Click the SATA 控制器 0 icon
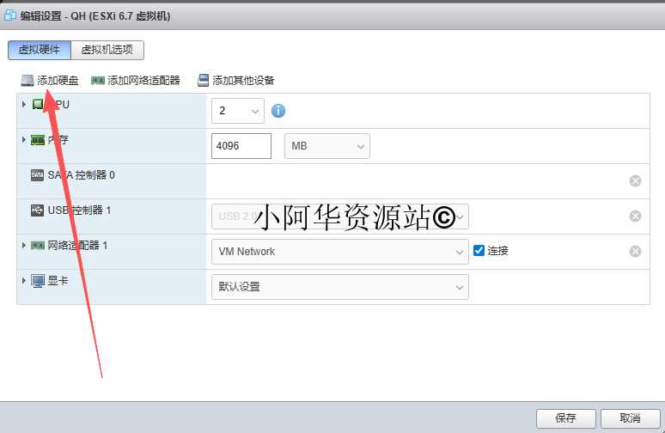This screenshot has height=433, width=665. coord(37,175)
